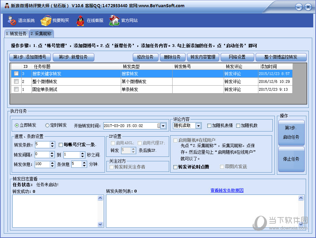Check the box for task 搜索关键字转发
The image size is (316, 238).
pyautogui.click(x=16, y=74)
